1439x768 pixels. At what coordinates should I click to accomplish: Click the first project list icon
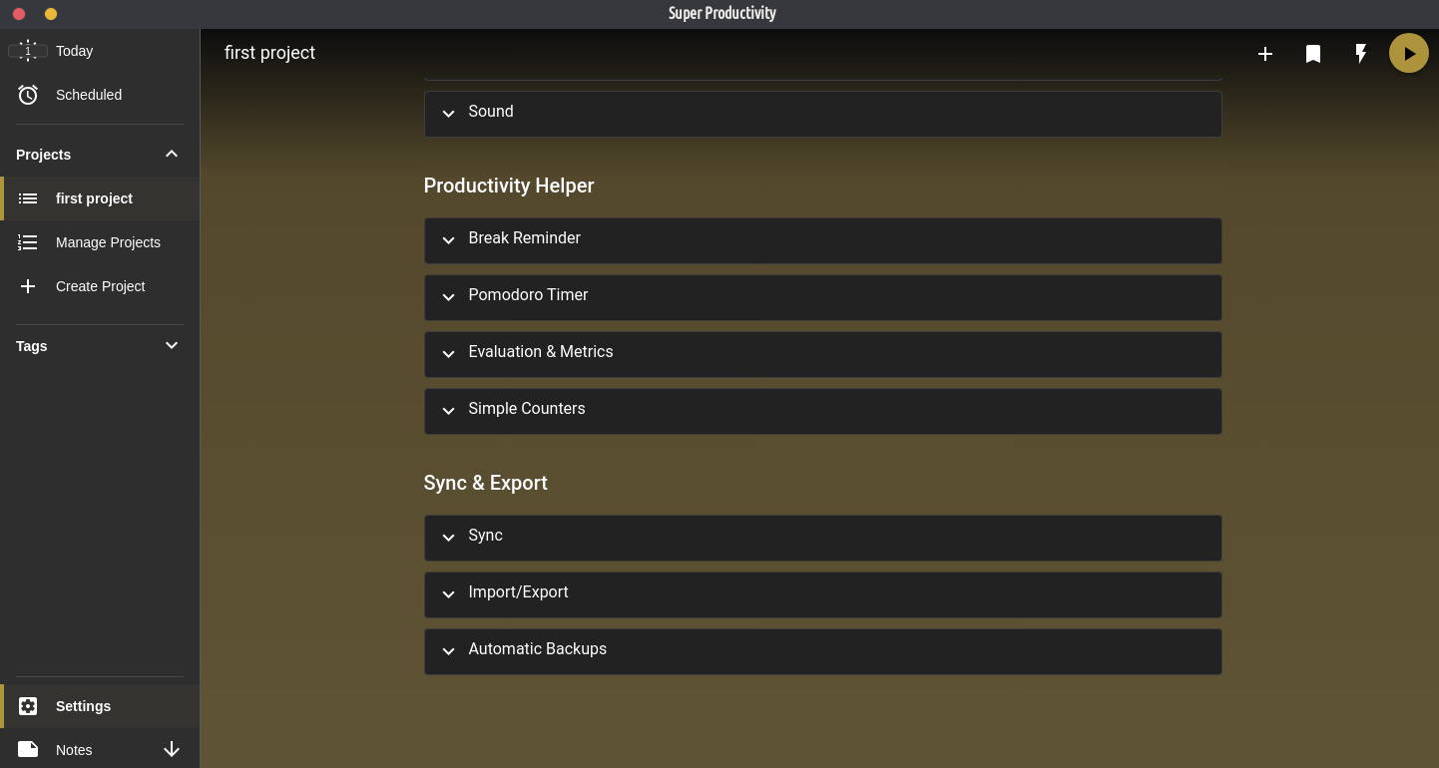click(x=28, y=198)
